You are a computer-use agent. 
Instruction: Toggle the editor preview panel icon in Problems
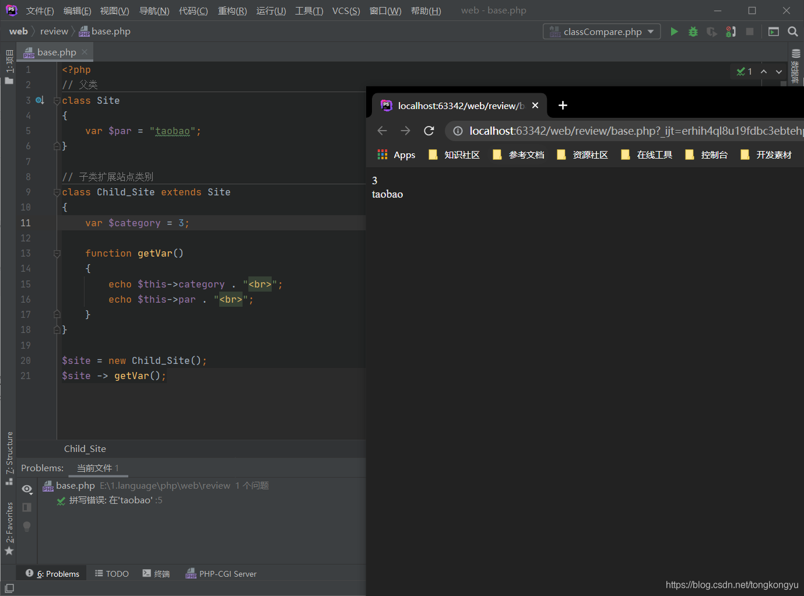point(27,507)
